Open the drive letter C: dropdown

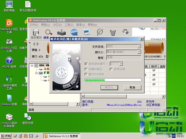121,64
